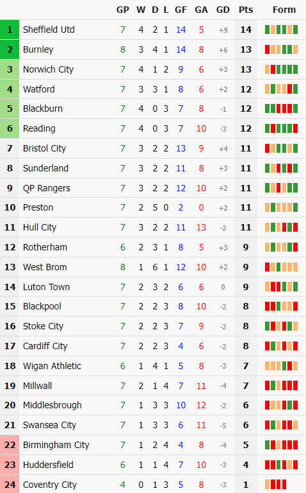Click Blackburn's form indicator bars
This screenshot has height=493, width=306.
point(281,108)
